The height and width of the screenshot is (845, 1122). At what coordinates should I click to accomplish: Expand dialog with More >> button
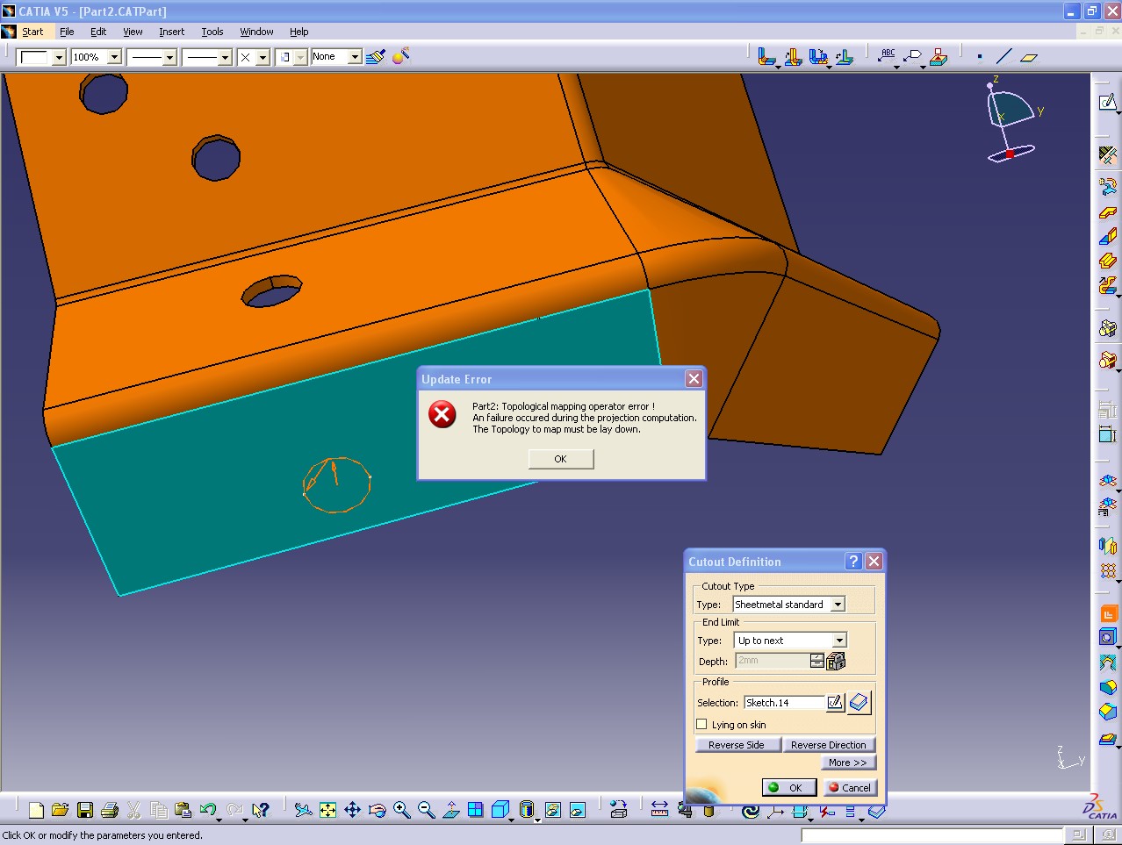848,763
